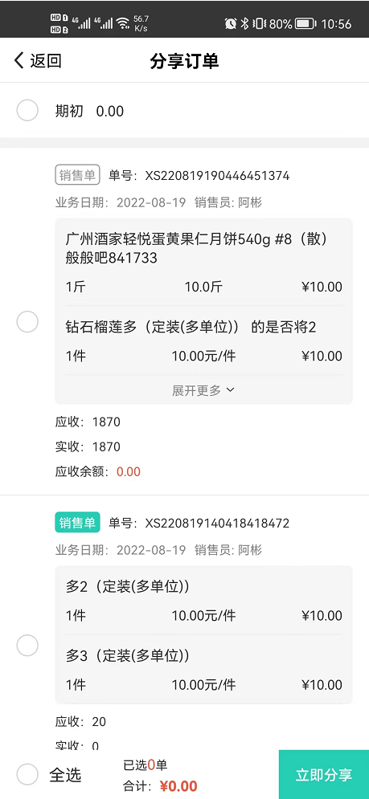Tap 立即分享 share now button

[324, 775]
